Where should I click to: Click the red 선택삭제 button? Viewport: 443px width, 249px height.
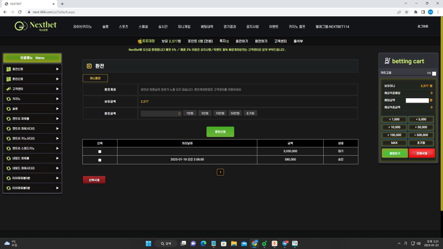tap(94, 180)
